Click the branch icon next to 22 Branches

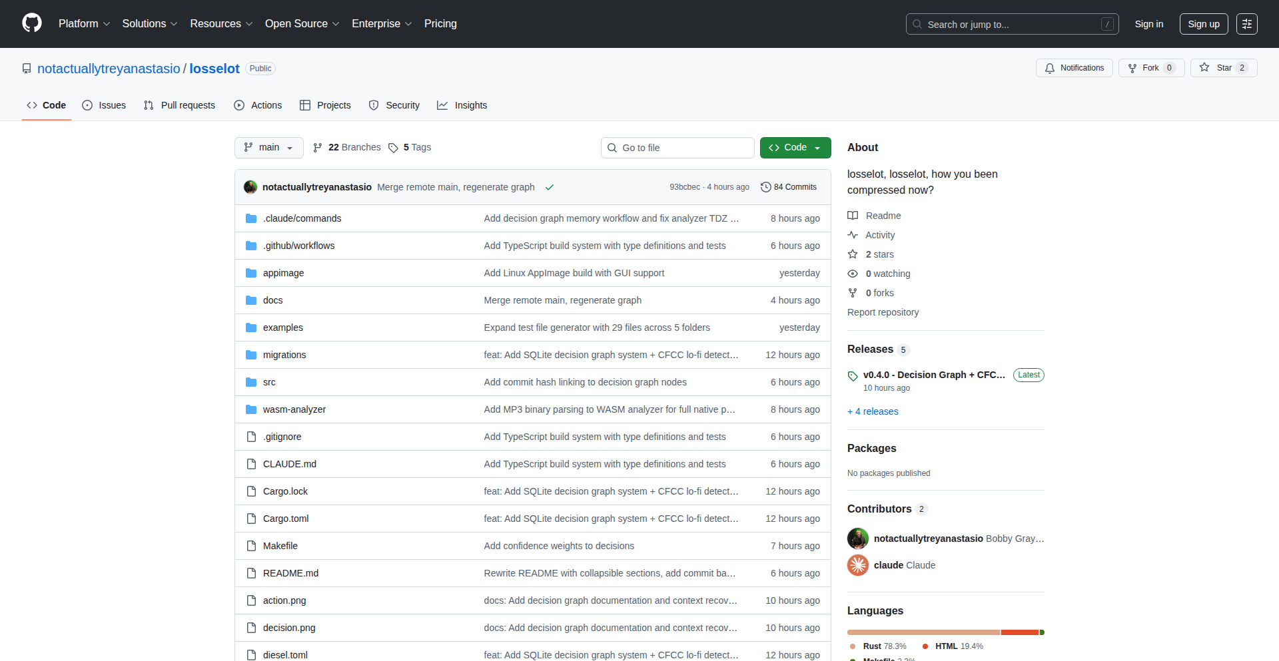(x=317, y=147)
